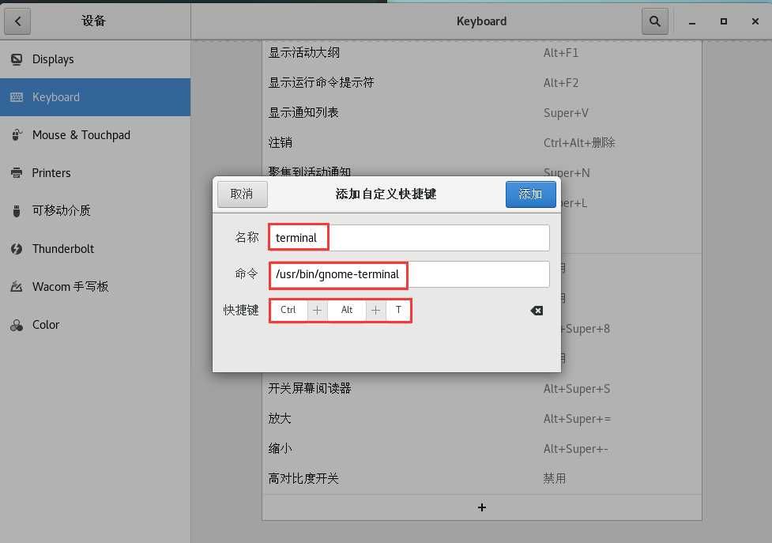
Task: Select the 显示活动大纲 shortcut row
Action: (x=481, y=53)
